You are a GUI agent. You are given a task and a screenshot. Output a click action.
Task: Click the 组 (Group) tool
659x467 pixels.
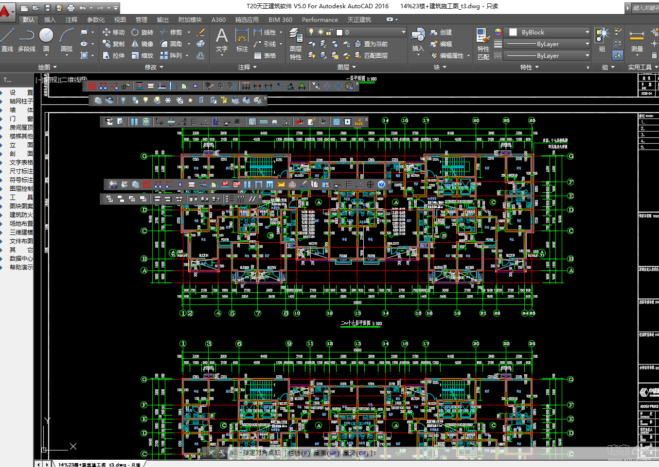[602, 40]
